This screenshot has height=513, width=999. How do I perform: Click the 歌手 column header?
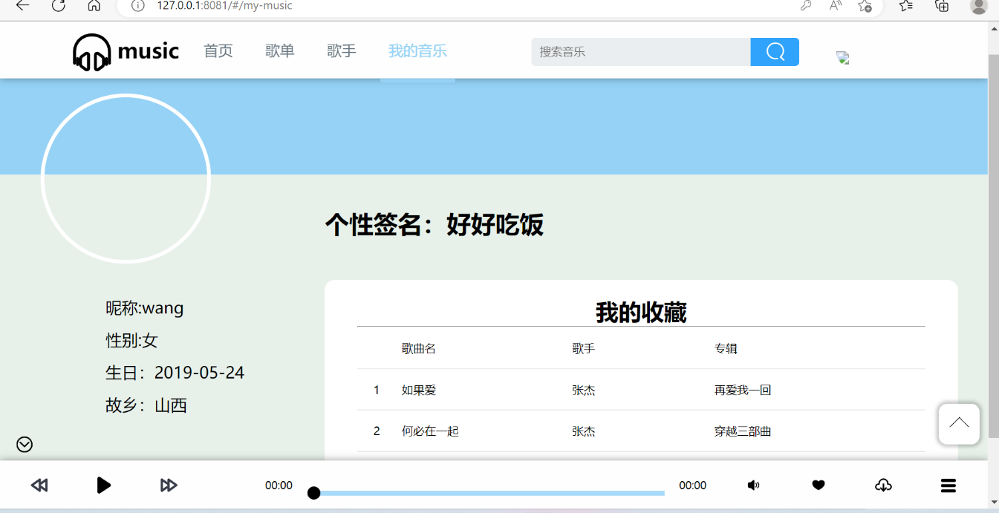point(584,348)
